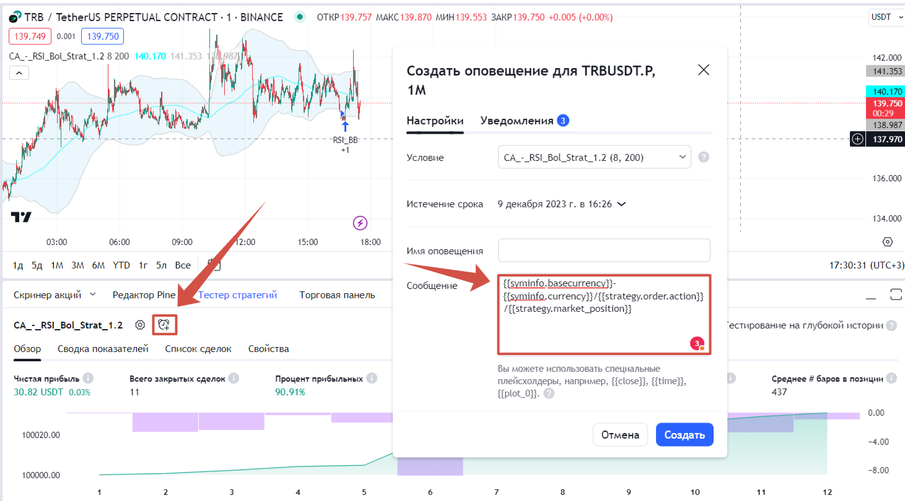The height and width of the screenshot is (501, 905).
Task: Click the cyan 140.170 price axis label
Action: (x=885, y=92)
